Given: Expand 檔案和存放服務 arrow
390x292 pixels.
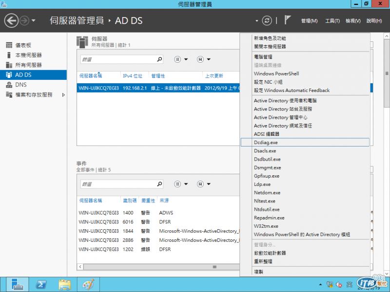Looking at the screenshot, I should 63,95.
